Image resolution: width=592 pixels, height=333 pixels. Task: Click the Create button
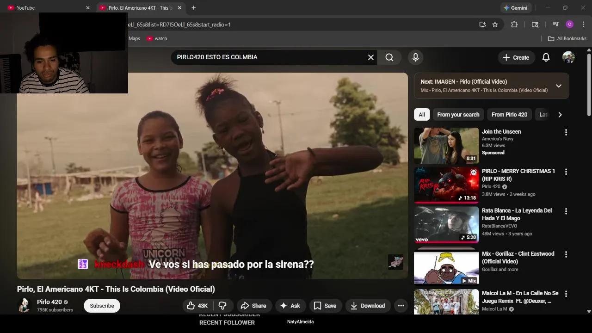coord(516,57)
